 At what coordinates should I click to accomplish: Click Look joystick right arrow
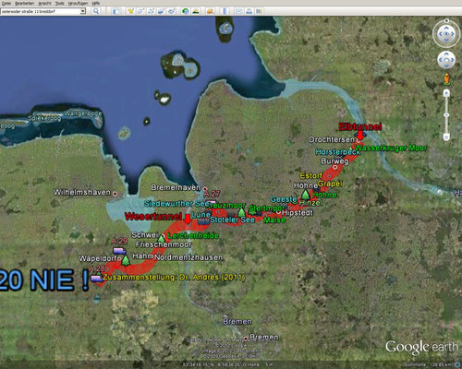tap(453, 34)
